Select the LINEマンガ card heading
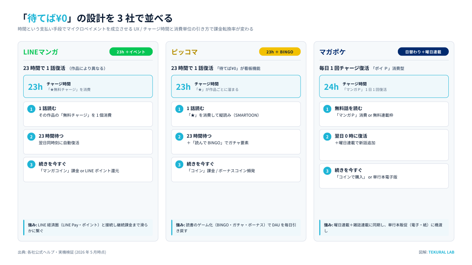 click(41, 52)
